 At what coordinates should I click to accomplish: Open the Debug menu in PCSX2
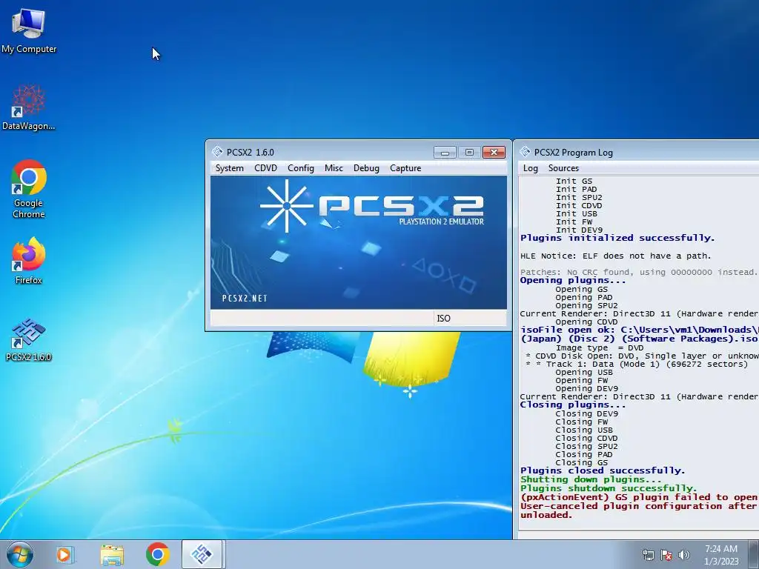pos(366,168)
